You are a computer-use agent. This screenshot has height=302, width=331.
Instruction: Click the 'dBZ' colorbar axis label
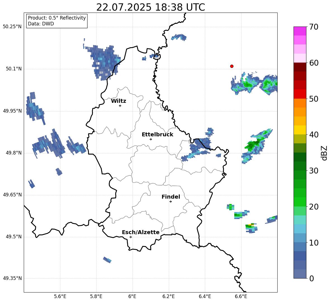click(325, 153)
